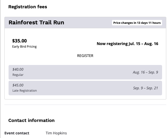Click the Early Bird Pricing label
This screenshot has height=138, width=167.
point(24,47)
